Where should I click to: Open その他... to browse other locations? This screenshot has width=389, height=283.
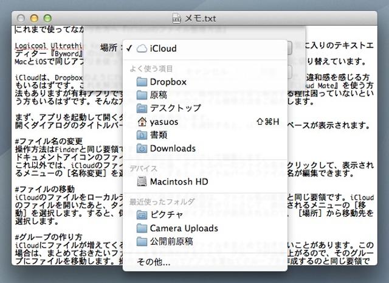pos(154,262)
